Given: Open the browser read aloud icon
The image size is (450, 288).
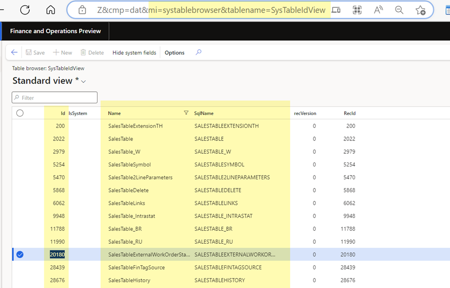Looking at the screenshot, I should (378, 10).
